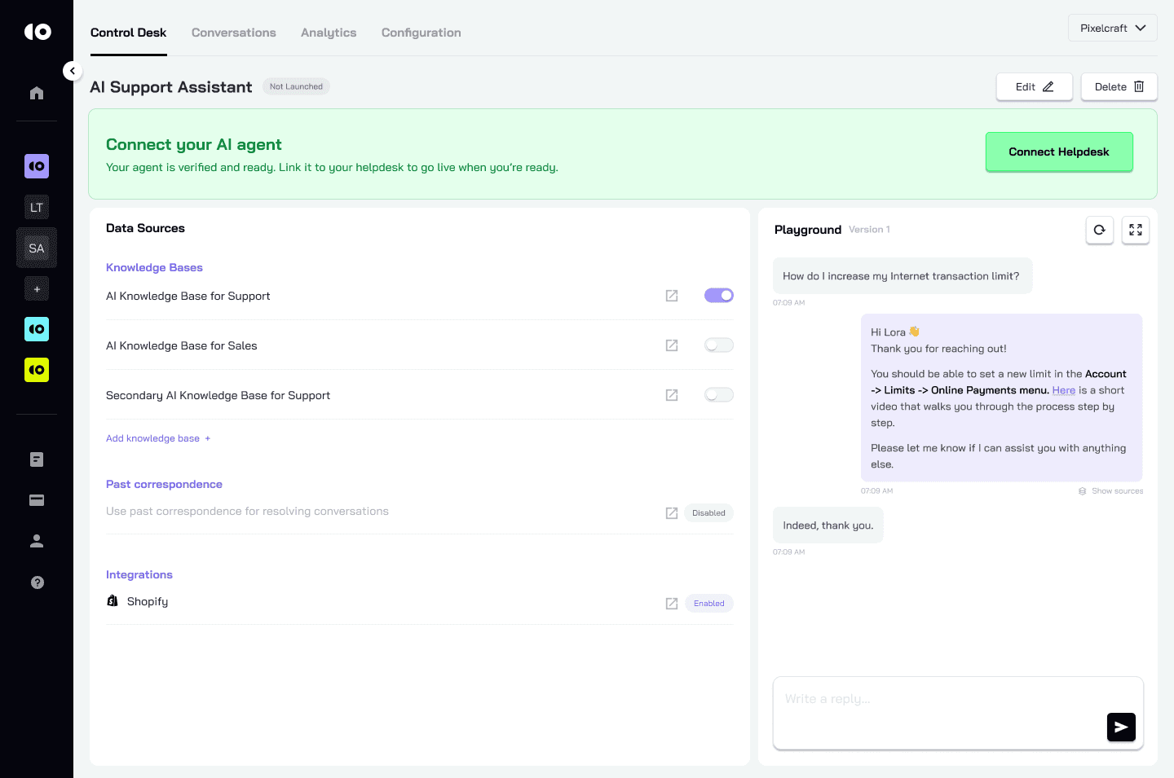This screenshot has width=1174, height=778.
Task: Send the reply with arrow button
Action: coord(1120,727)
